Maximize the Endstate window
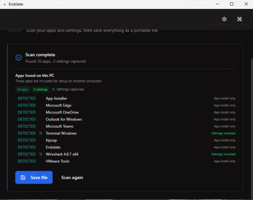The height and width of the screenshot is (200, 253). 231,4
